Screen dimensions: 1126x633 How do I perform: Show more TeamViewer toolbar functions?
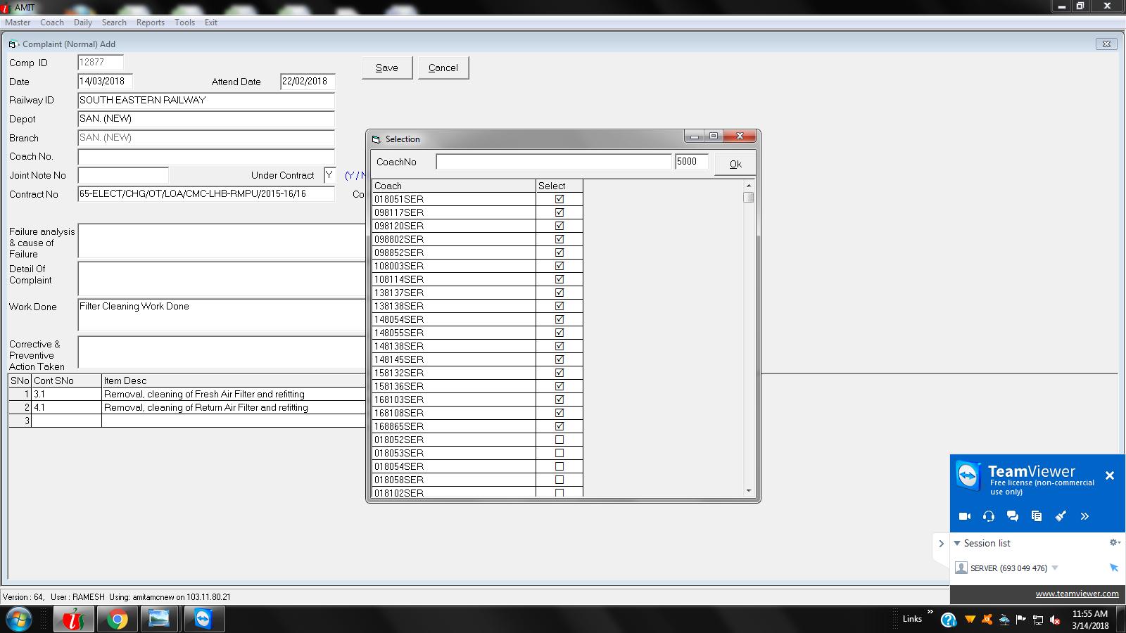point(1084,516)
